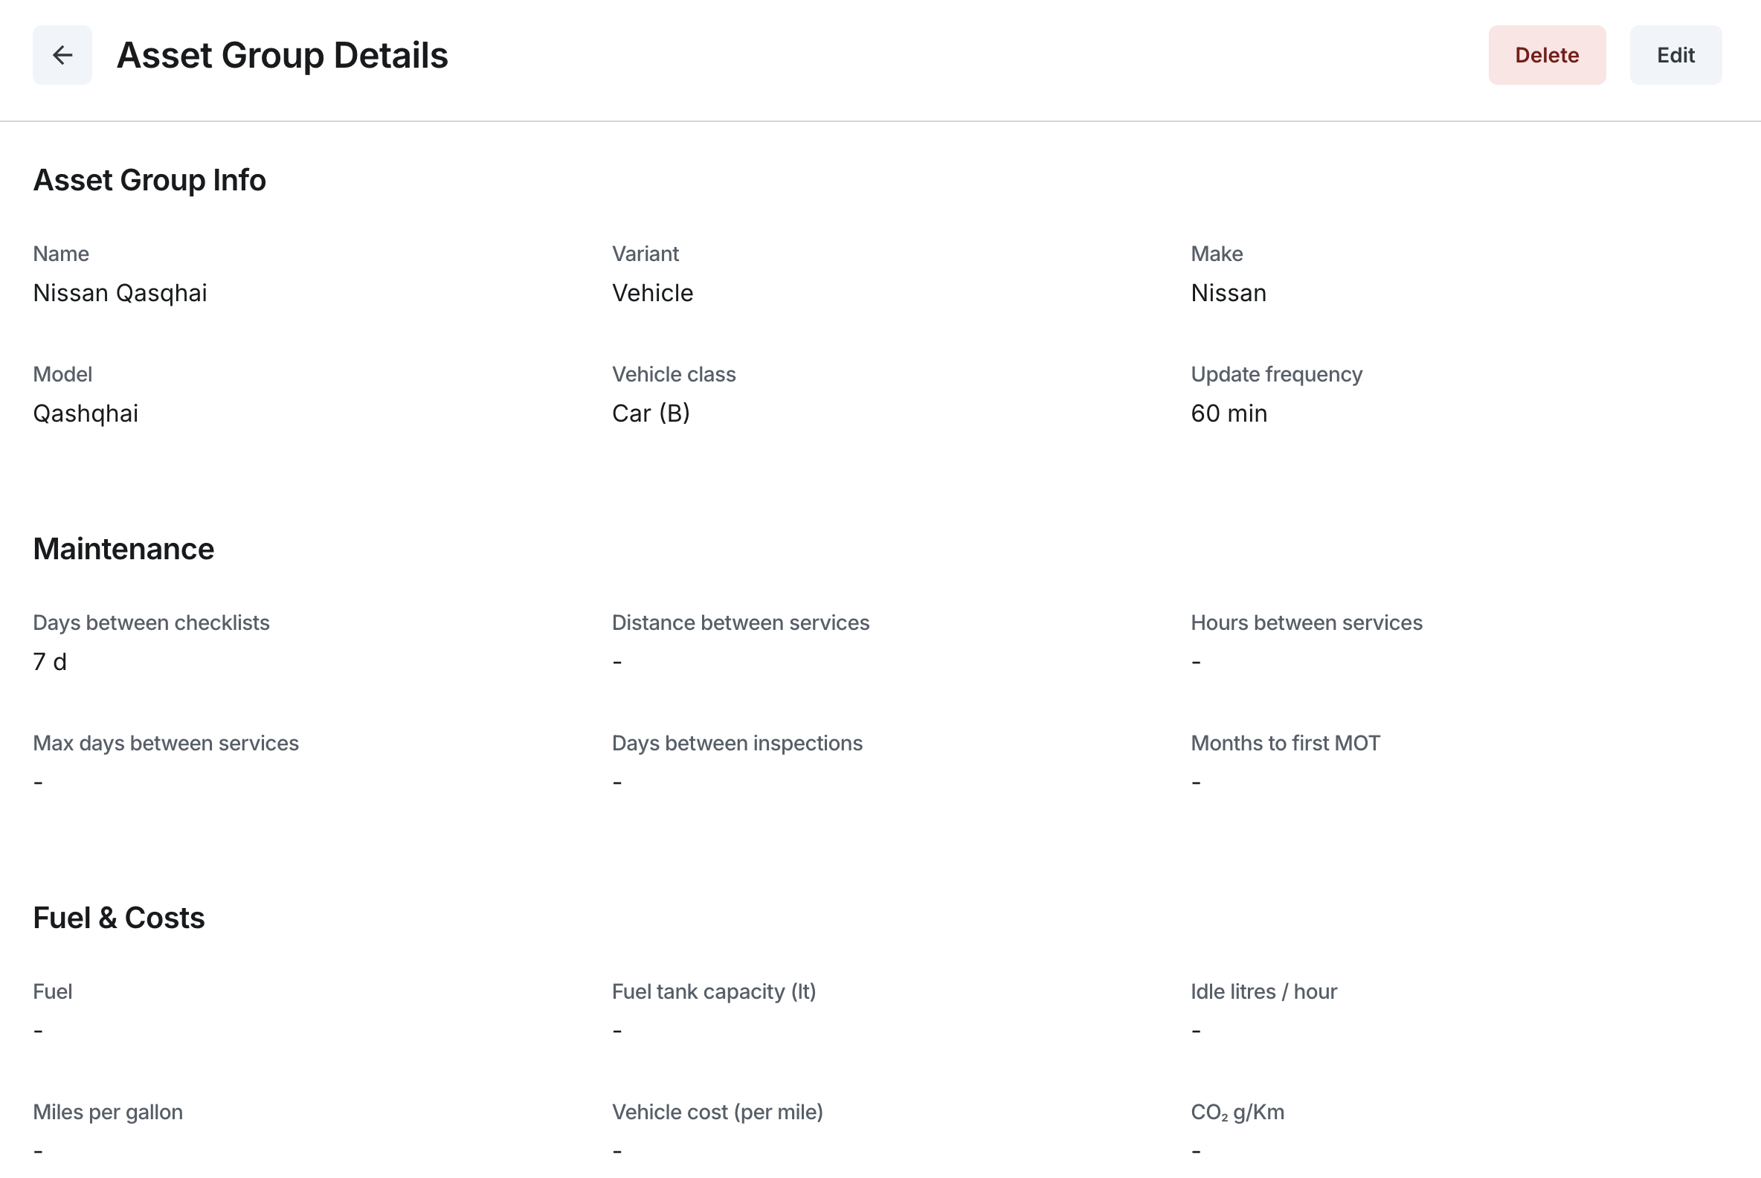Click the 60 min update frequency value

(1229, 413)
